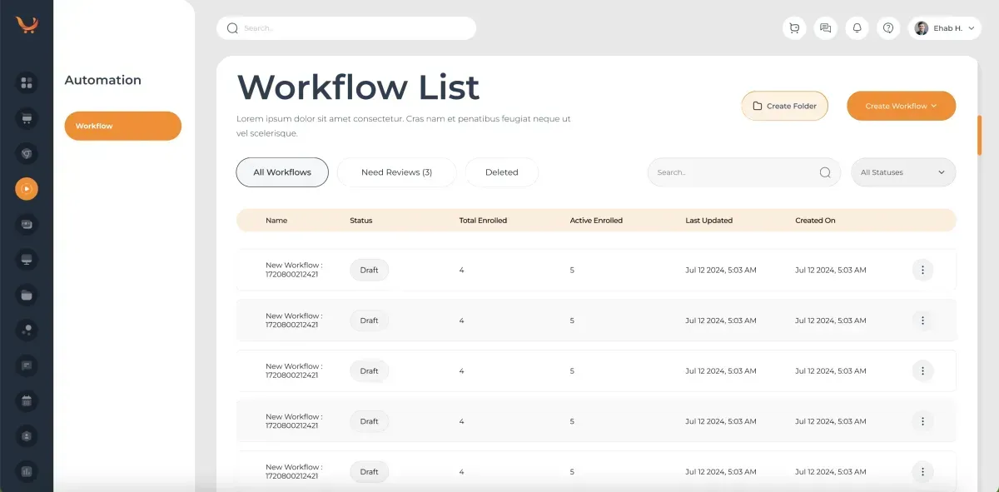Click the Create Folder button
Viewport: 999px width, 492px height.
pos(784,106)
